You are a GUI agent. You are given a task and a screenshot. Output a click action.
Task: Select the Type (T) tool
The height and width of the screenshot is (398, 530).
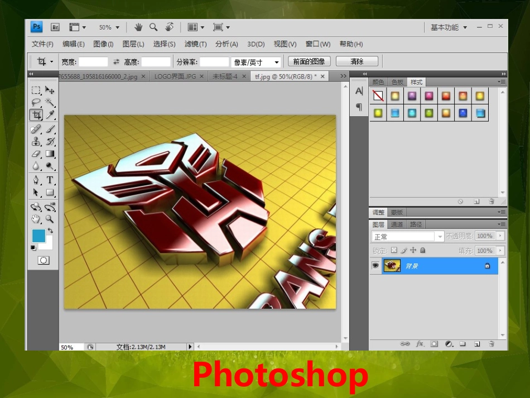click(50, 180)
